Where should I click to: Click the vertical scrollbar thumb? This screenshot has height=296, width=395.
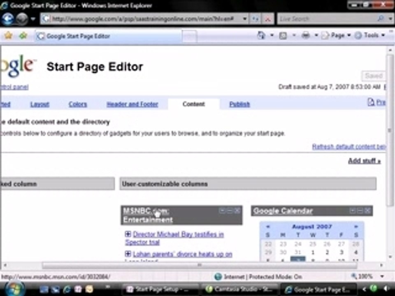click(x=390, y=130)
